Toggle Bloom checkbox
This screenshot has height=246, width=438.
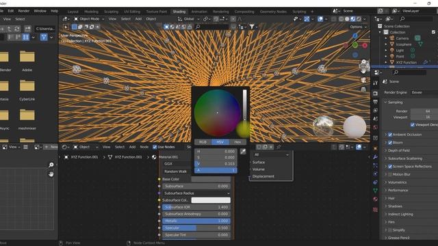390,143
